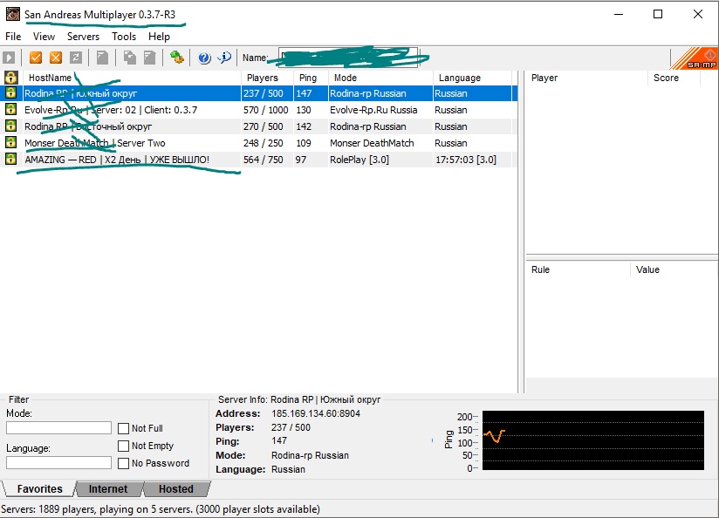Click lock icon of AMAZING — RED row
719x518 pixels.
pyautogui.click(x=11, y=159)
